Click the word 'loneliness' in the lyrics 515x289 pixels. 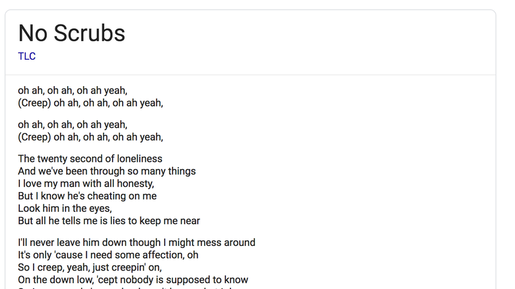[140, 159]
